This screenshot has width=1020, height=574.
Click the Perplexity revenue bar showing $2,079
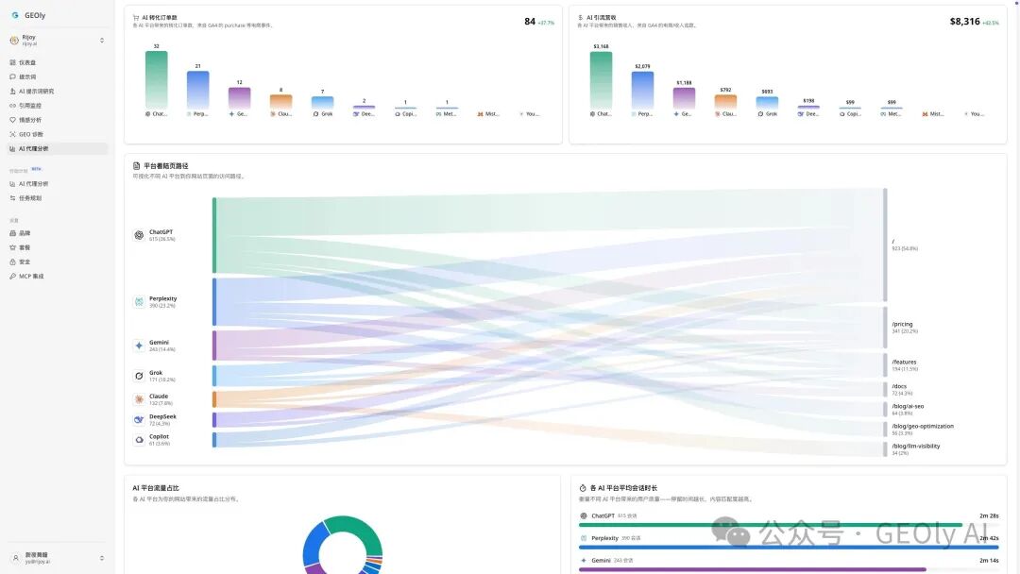coord(643,90)
